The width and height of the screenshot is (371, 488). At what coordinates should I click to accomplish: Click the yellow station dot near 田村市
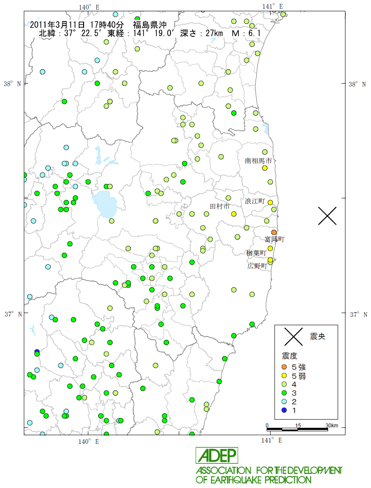(x=234, y=214)
